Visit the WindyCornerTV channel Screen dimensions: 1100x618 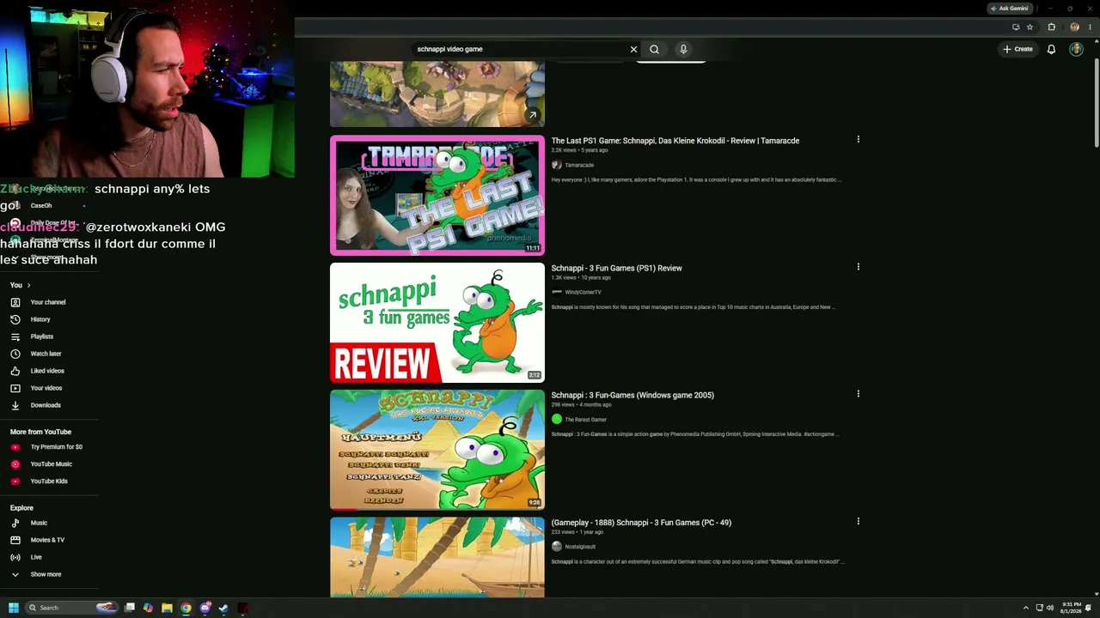583,292
